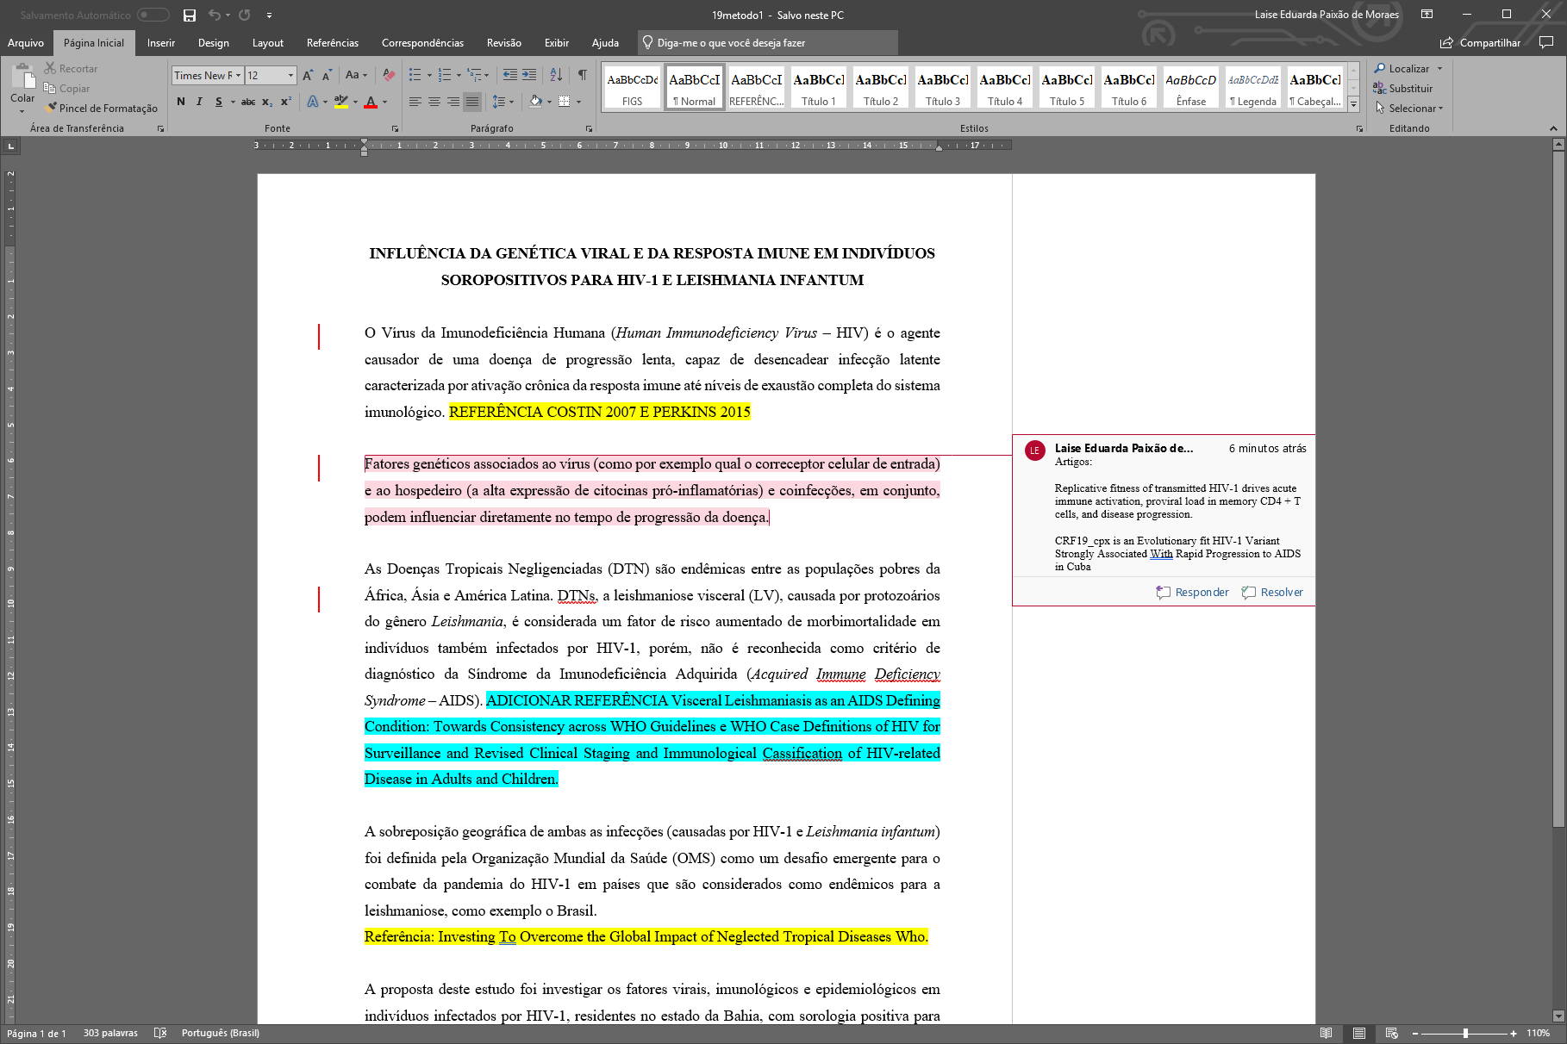Click Responder on the comment
Screen dimensions: 1567x1044
point(1193,593)
